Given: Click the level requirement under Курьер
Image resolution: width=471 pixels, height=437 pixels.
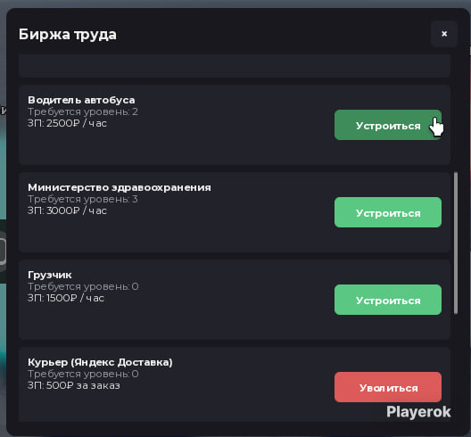Looking at the screenshot, I should tap(83, 374).
